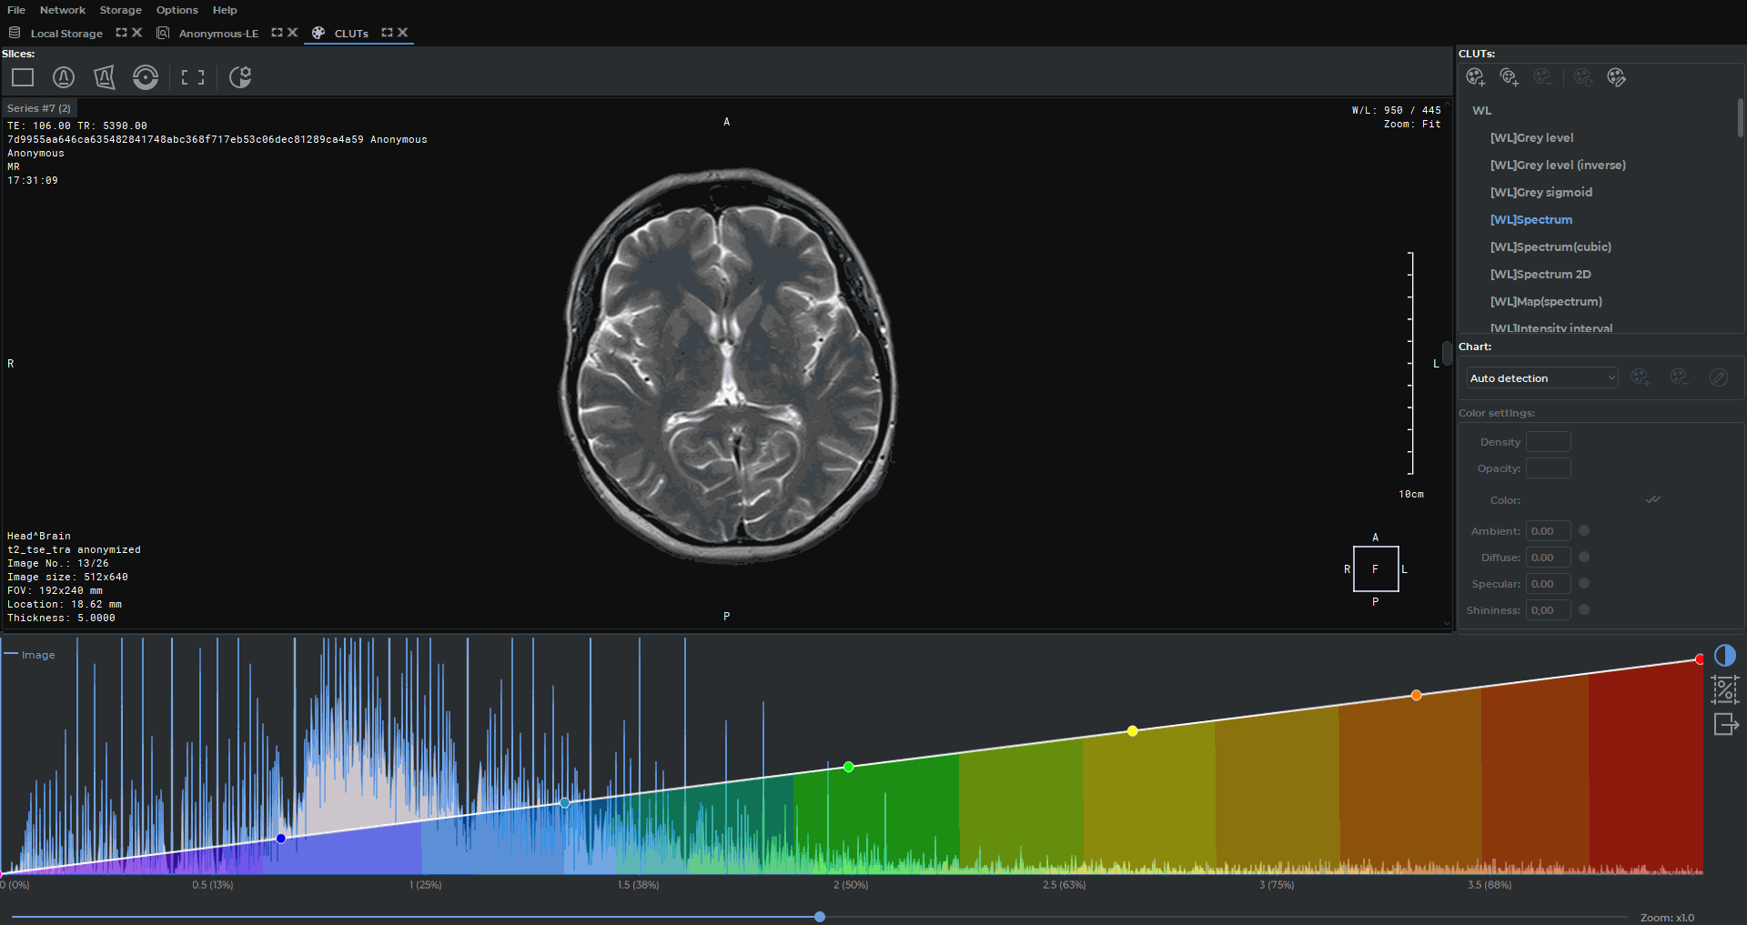Viewport: 1747px width, 925px height.
Task: Click the yellow control point on the curve
Action: point(1133,731)
